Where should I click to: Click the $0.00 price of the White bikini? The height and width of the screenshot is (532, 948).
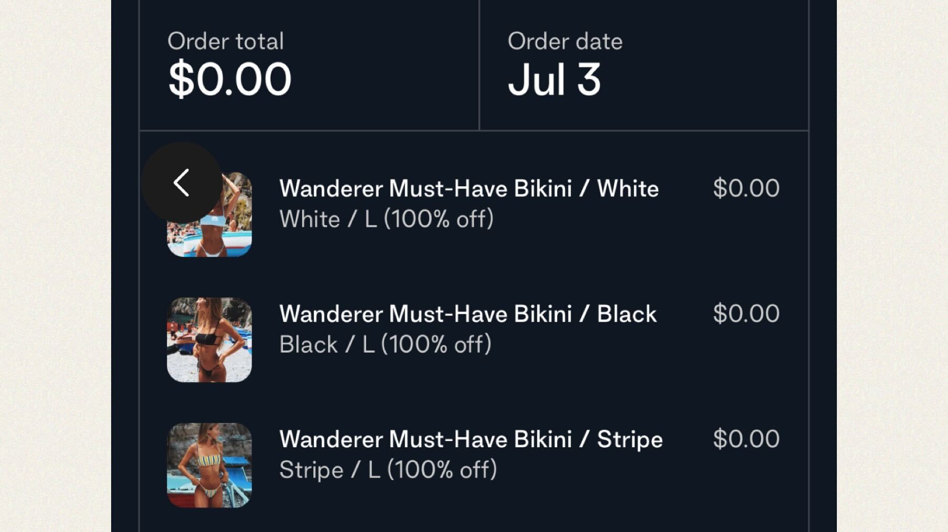(746, 188)
